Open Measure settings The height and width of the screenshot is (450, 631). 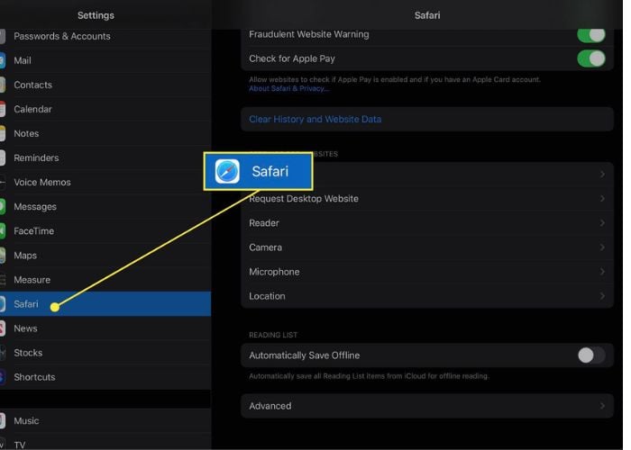105,280
